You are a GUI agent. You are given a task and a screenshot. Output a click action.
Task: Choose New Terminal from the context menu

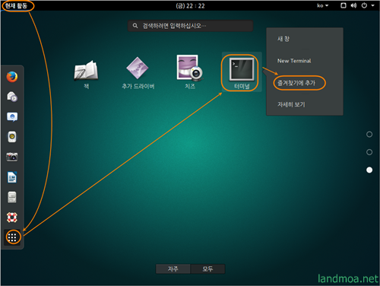click(x=294, y=61)
